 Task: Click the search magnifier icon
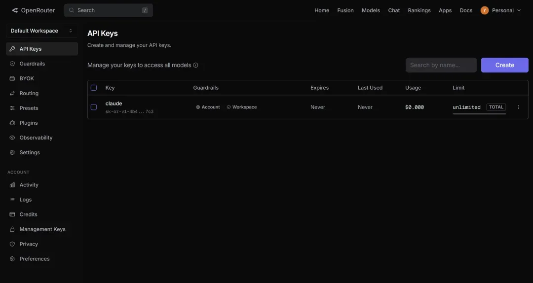click(72, 10)
